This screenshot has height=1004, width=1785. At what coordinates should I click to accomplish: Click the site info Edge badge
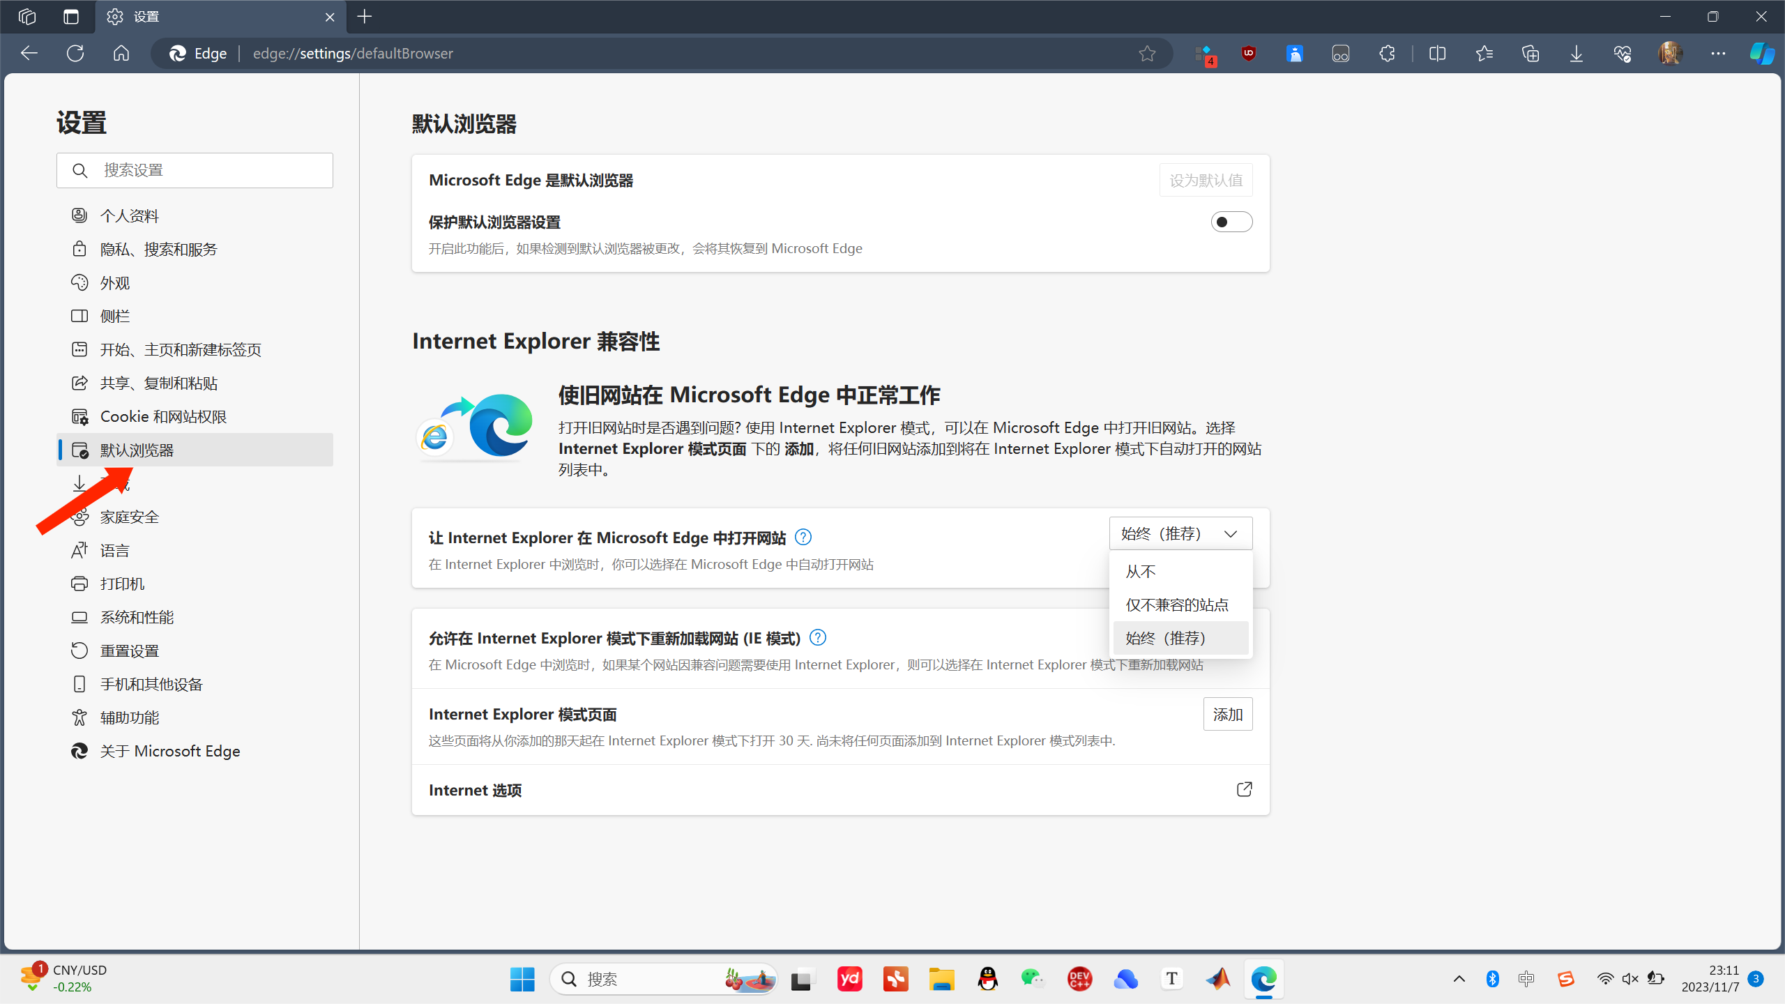198,53
